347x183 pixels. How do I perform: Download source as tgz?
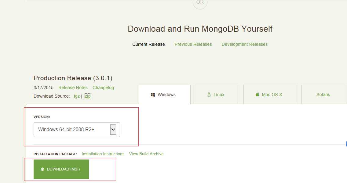77,96
